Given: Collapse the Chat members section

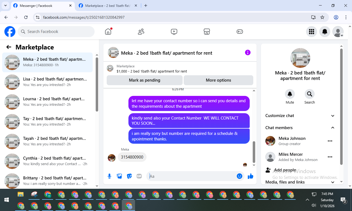Looking at the screenshot, I should coord(300,128).
